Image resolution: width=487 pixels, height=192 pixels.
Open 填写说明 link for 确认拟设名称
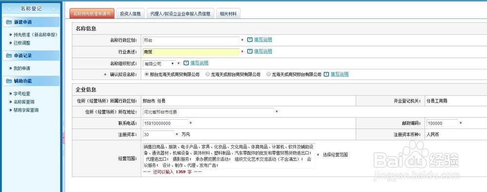click(x=339, y=74)
